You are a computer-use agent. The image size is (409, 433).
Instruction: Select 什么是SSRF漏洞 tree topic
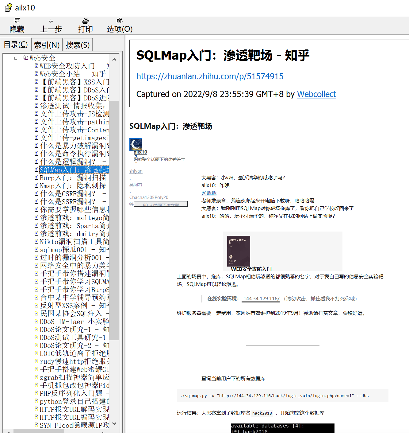coord(73,201)
